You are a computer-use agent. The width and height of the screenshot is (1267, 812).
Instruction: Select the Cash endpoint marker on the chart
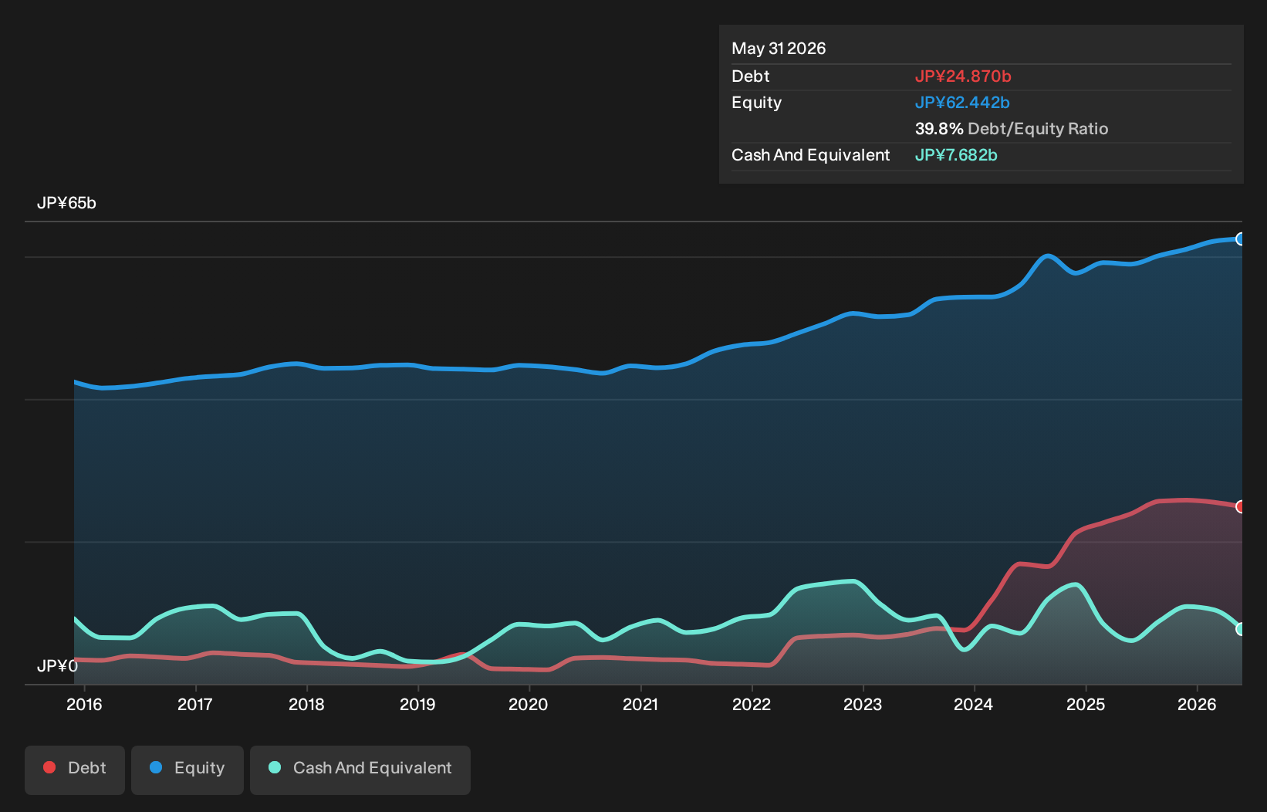pyautogui.click(x=1241, y=629)
